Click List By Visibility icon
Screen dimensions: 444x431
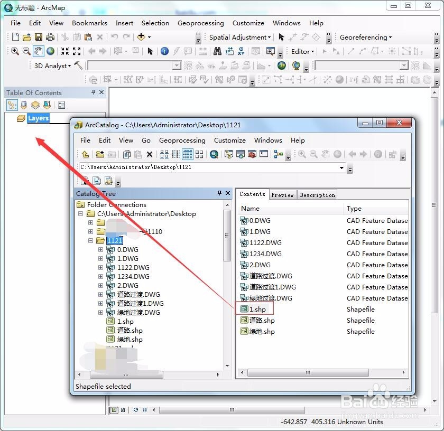[35, 105]
